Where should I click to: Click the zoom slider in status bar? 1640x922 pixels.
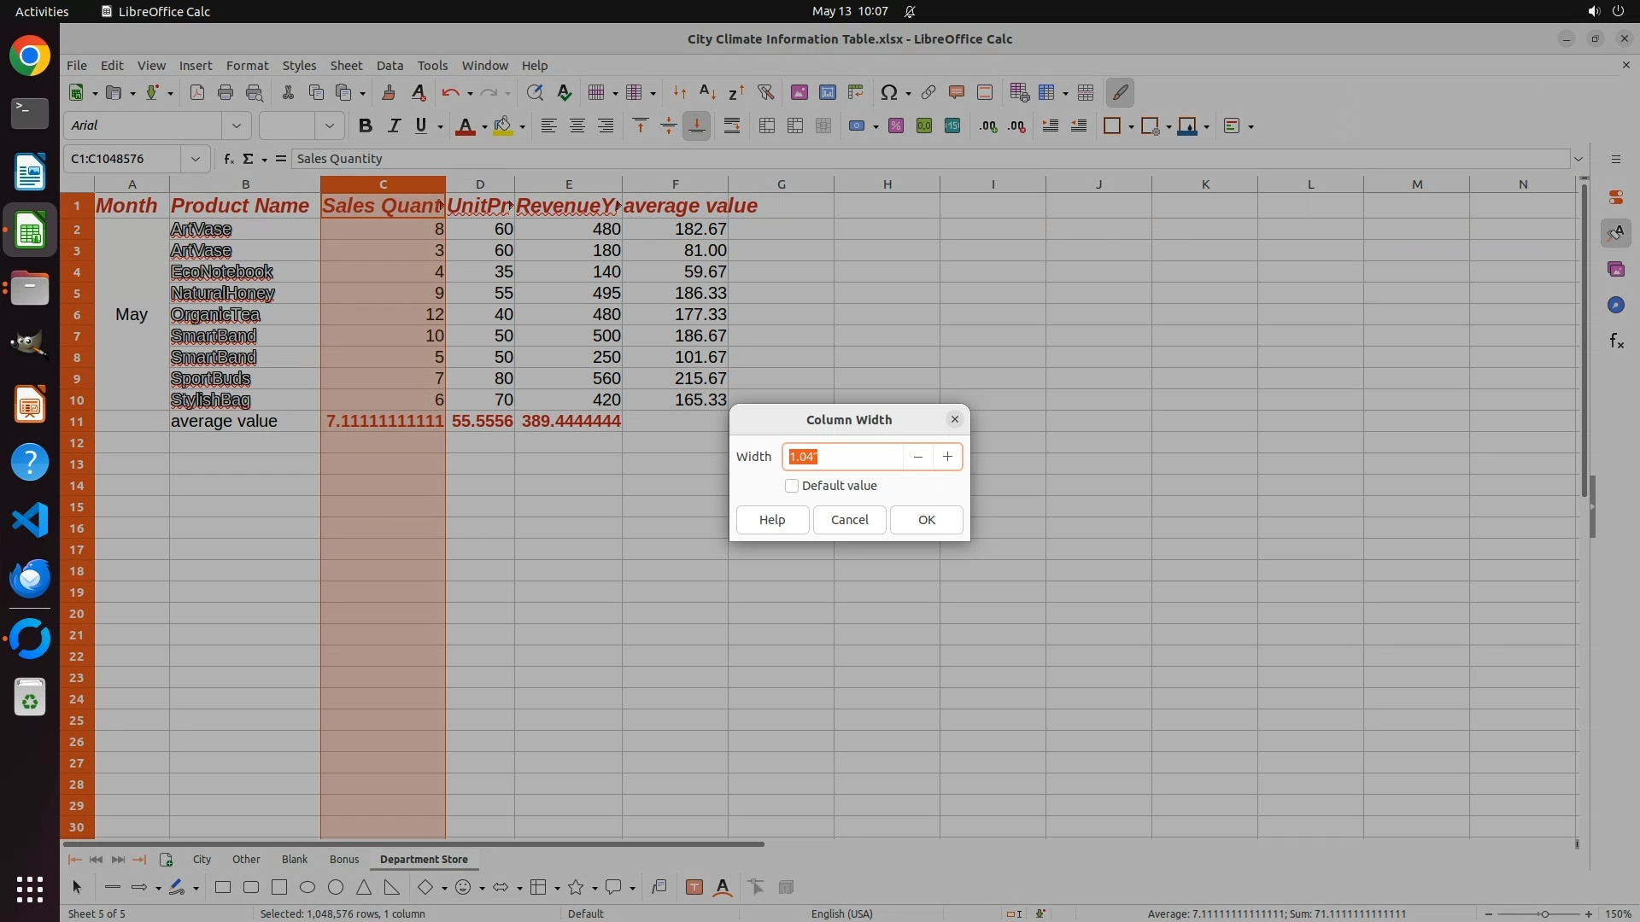pos(1544,913)
